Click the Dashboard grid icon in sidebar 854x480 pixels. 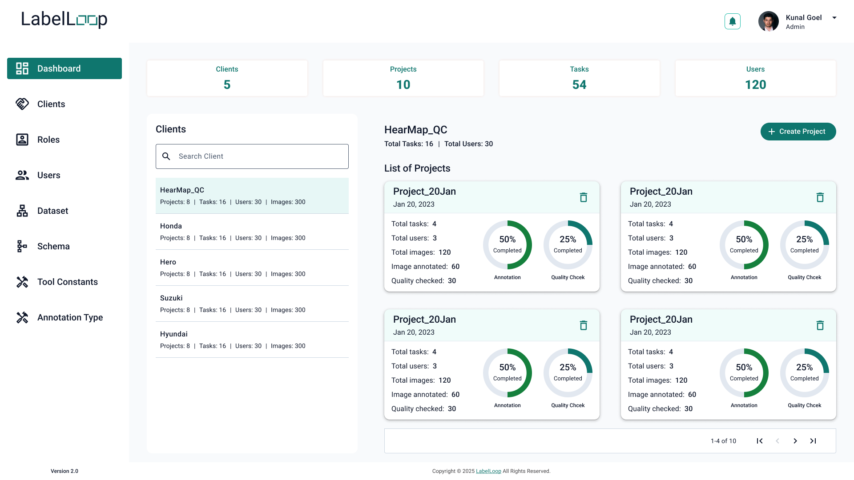coord(22,68)
